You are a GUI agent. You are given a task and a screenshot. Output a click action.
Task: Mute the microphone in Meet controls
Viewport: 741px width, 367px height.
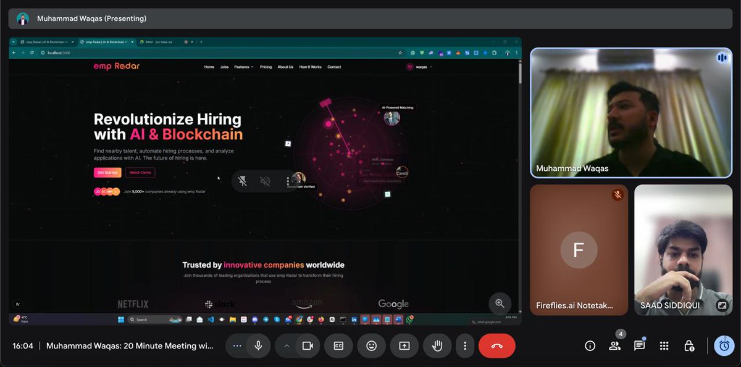(x=258, y=346)
